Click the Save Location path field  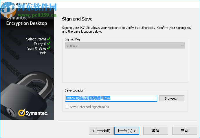(x=111, y=98)
